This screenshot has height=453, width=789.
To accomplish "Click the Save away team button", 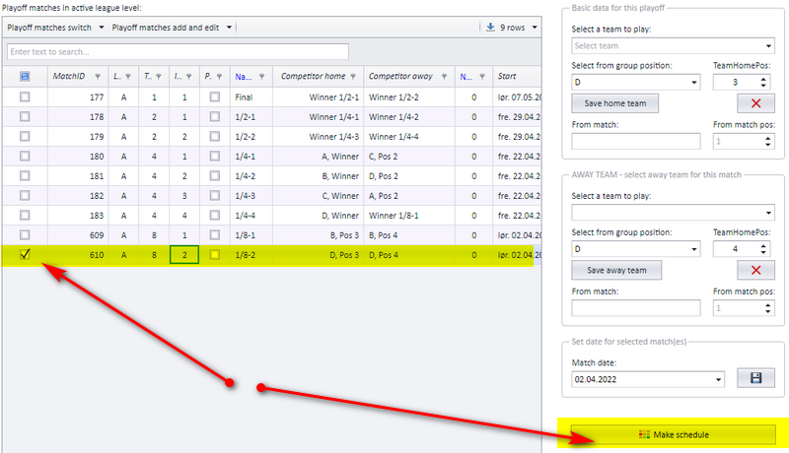I will pos(616,270).
